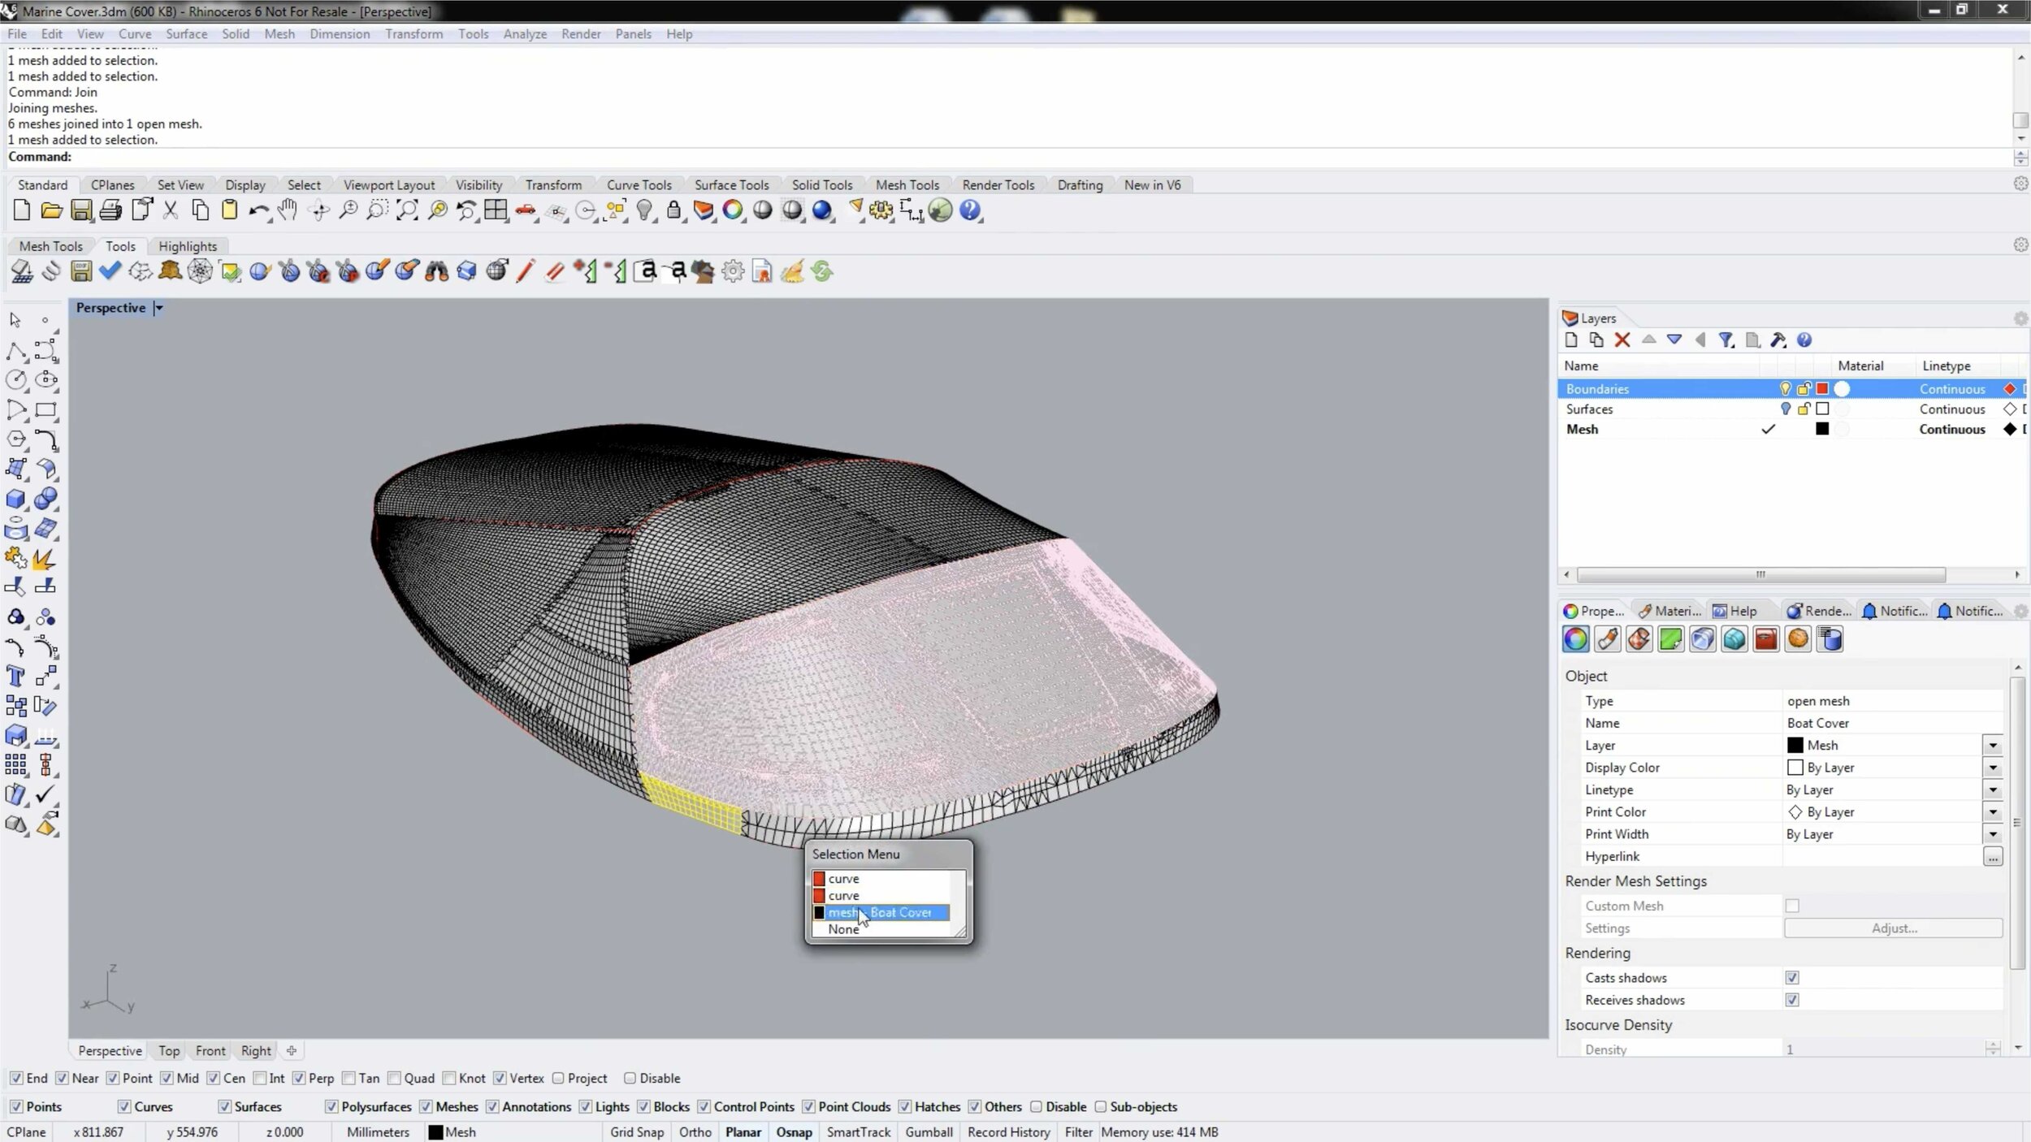Toggle Gumball in the status bar
The width and height of the screenshot is (2031, 1142).
pyautogui.click(x=929, y=1131)
